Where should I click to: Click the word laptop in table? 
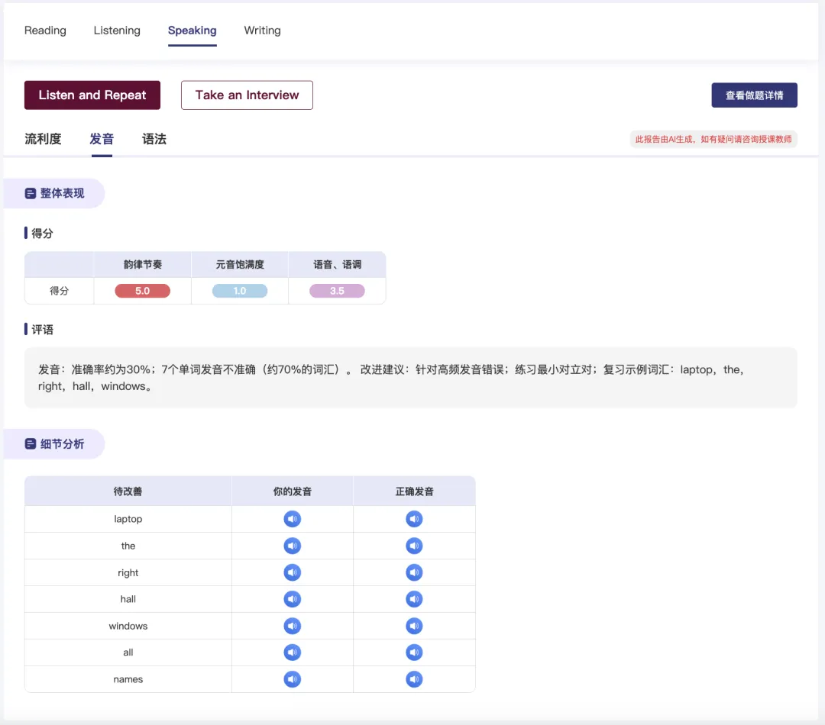[128, 519]
